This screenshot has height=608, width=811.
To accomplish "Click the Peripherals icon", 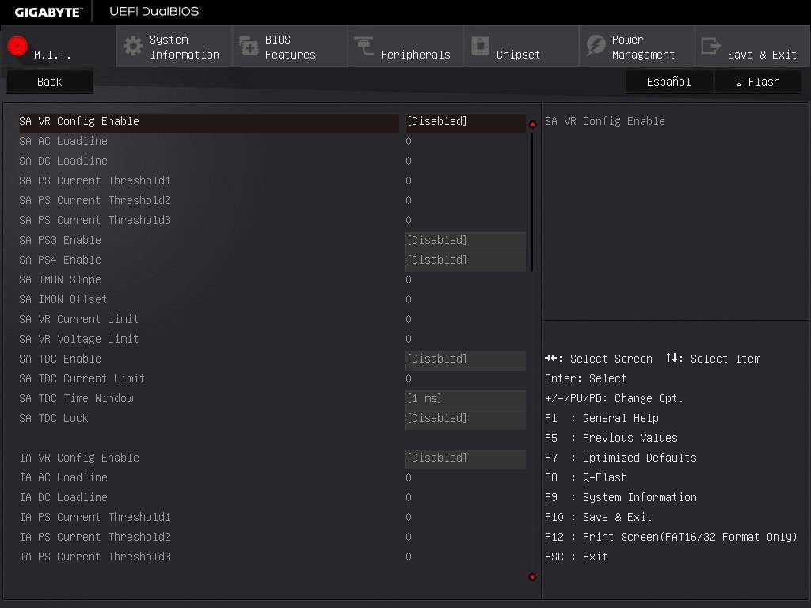I will tap(364, 46).
